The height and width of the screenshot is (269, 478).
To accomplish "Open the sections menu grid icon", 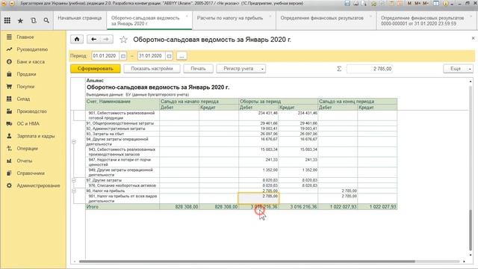I will pos(7,20).
